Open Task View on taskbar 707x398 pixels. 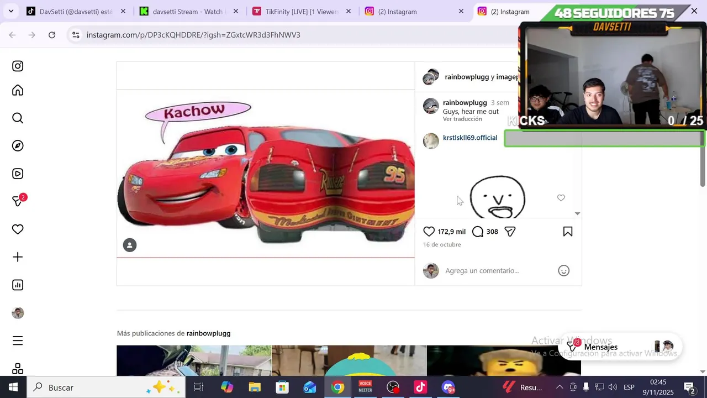(199, 387)
